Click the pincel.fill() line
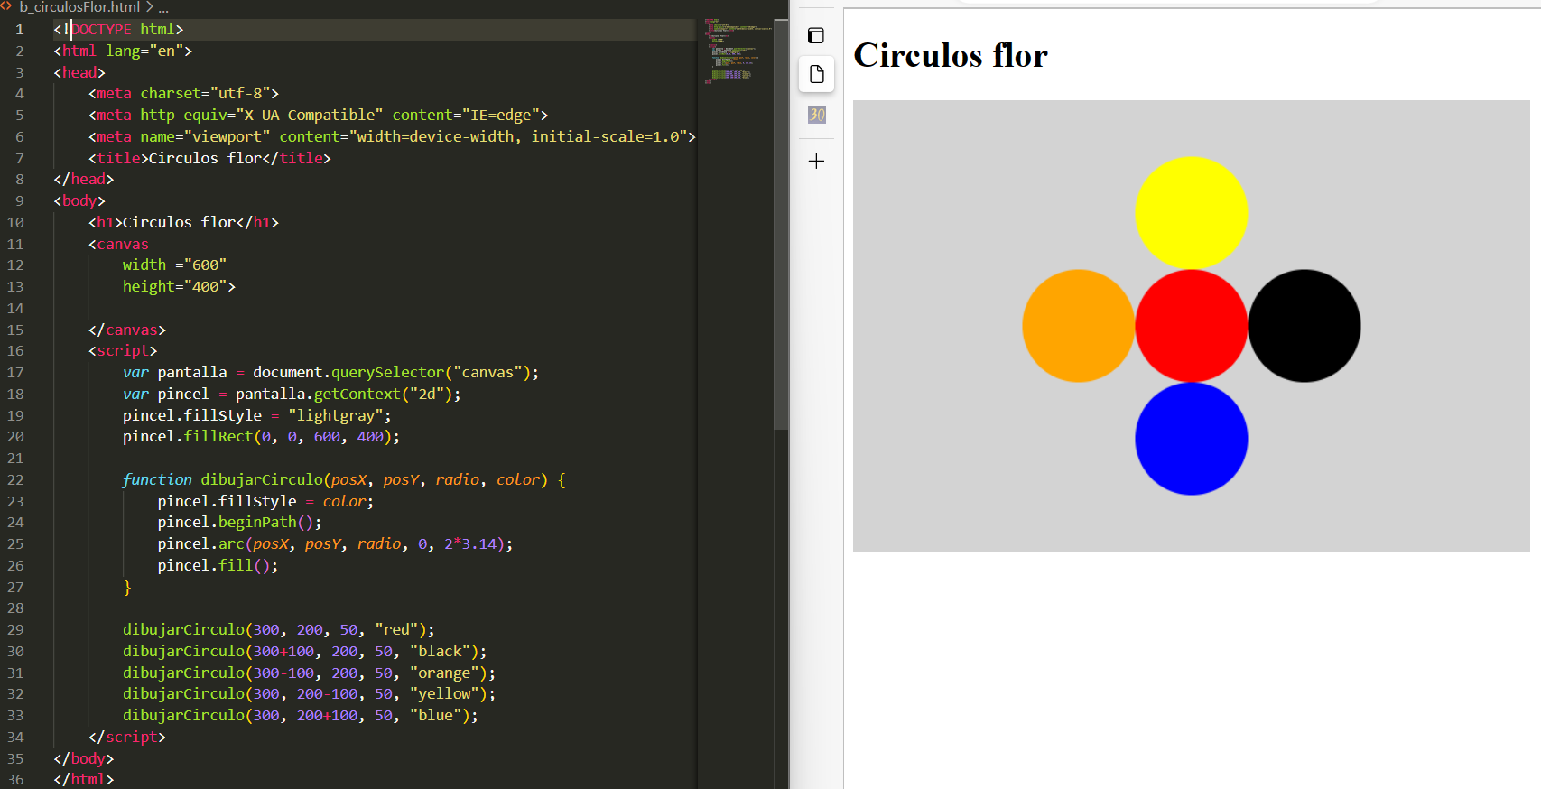 pos(218,566)
